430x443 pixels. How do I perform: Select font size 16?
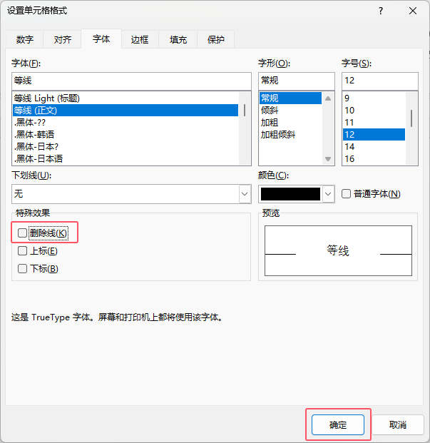(374, 159)
